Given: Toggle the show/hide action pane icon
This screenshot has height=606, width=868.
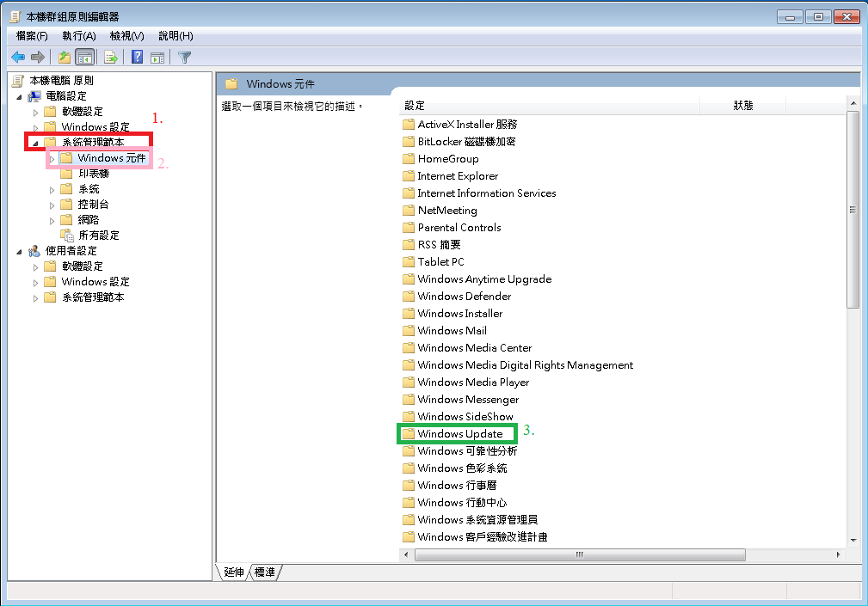Looking at the screenshot, I should (x=157, y=58).
